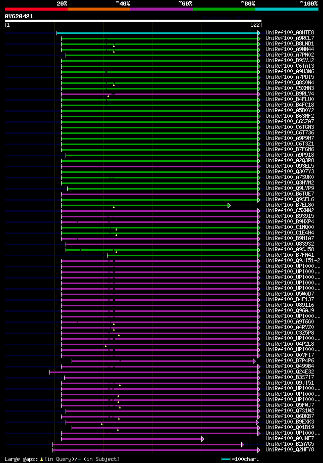This screenshot has width=323, height=463.
Task: Click the short green alignment bar for B7EL80
Action: pos(145,206)
